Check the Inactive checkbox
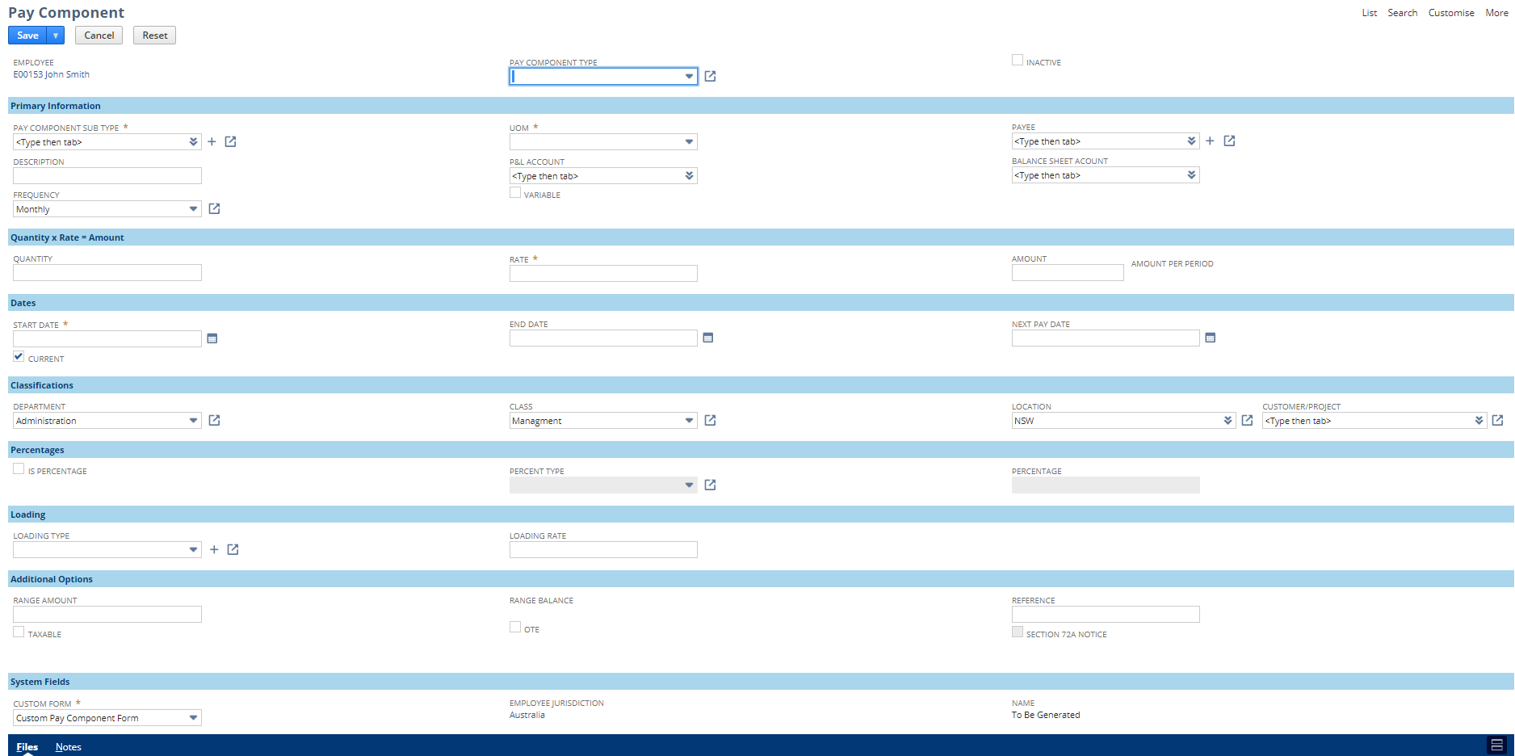 (x=1017, y=60)
